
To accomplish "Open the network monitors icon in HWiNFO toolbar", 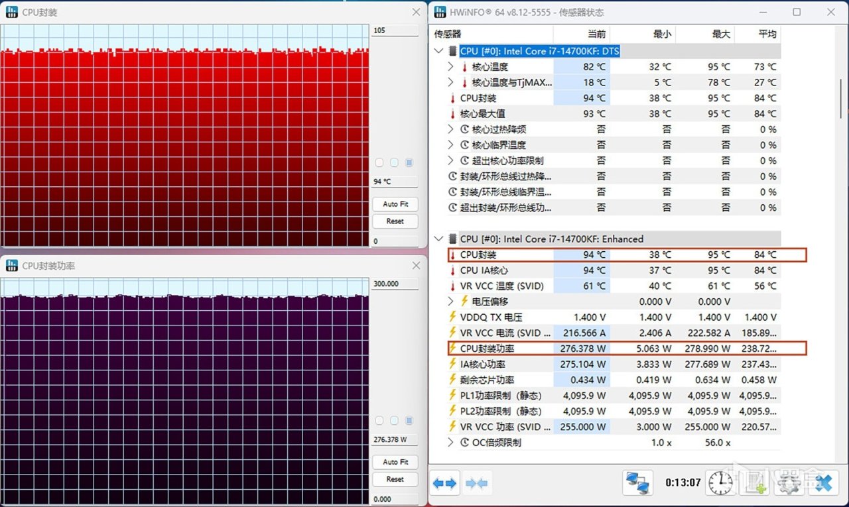I will pos(637,482).
